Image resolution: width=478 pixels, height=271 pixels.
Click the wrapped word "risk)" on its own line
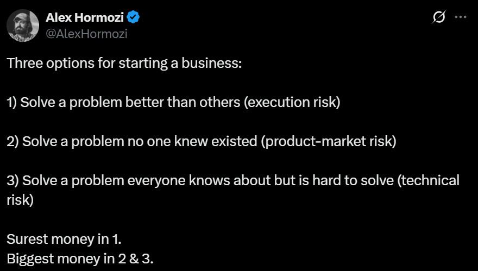(21, 199)
